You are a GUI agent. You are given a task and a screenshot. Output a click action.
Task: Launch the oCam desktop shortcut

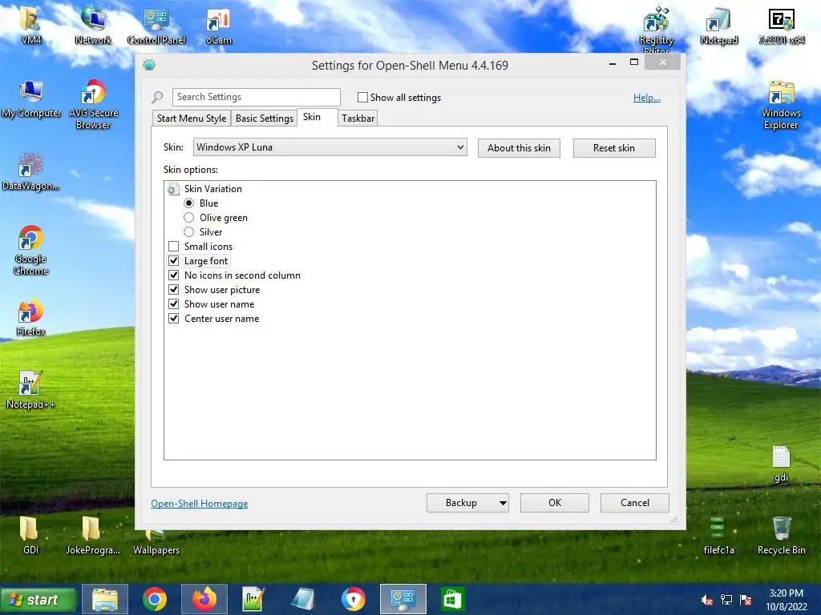[218, 25]
